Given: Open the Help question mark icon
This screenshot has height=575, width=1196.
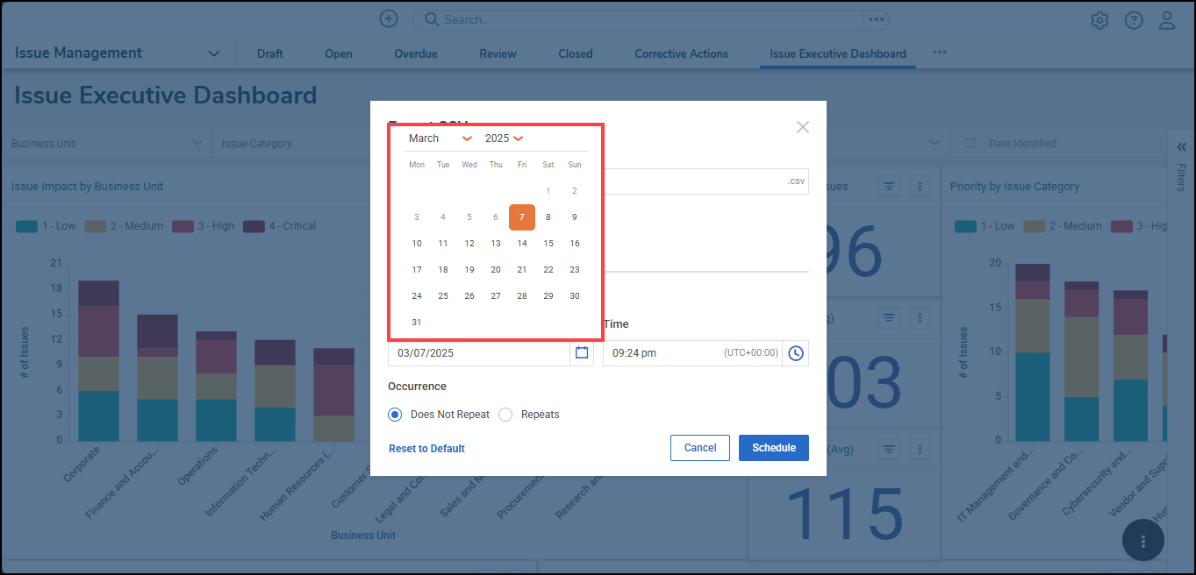Looking at the screenshot, I should pos(1134,19).
